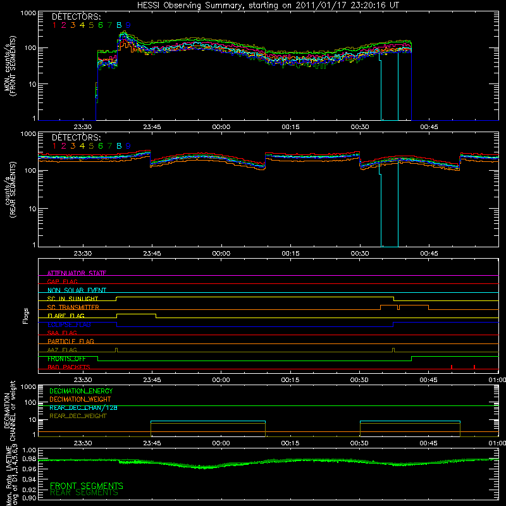Image resolution: width=506 pixels, height=506 pixels.
Task: Click the REAR SEGMENTS livetime legend label
Action: [84, 493]
